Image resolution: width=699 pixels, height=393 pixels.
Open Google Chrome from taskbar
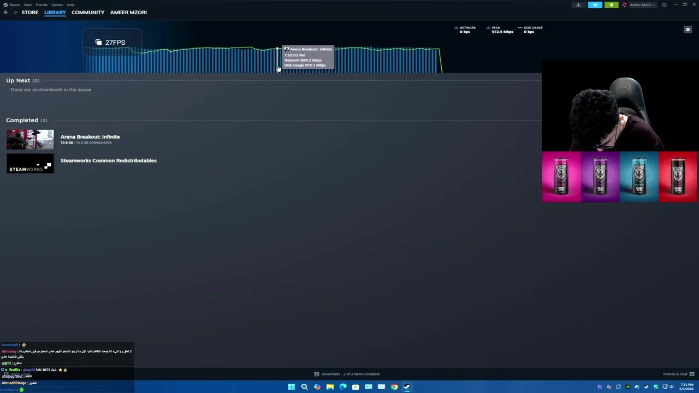tap(394, 387)
